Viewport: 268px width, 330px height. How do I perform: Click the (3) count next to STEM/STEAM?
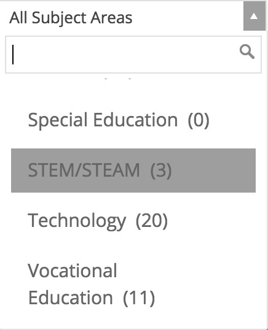pyautogui.click(x=161, y=171)
